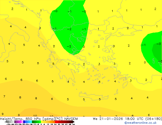Screen dimensions: 162x125
Task: Click the 54 label on the color scale
Action: coord(74,124)
